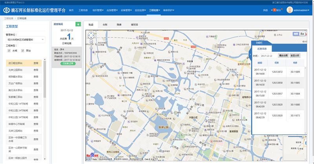Click the 播放动画 button

pos(283,56)
